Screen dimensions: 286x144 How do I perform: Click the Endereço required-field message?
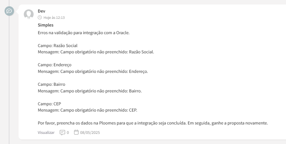93,71
